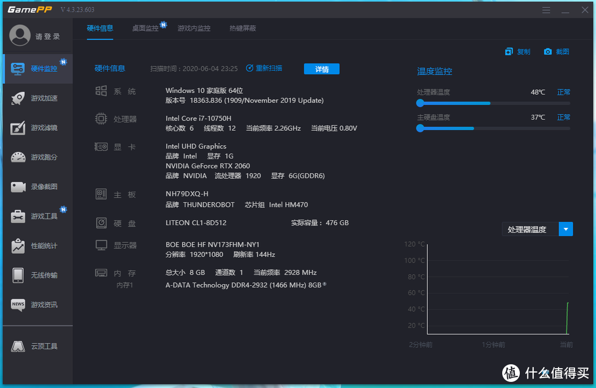
Task: Click the 实际容量: 476 GB text
Action: coord(320,222)
